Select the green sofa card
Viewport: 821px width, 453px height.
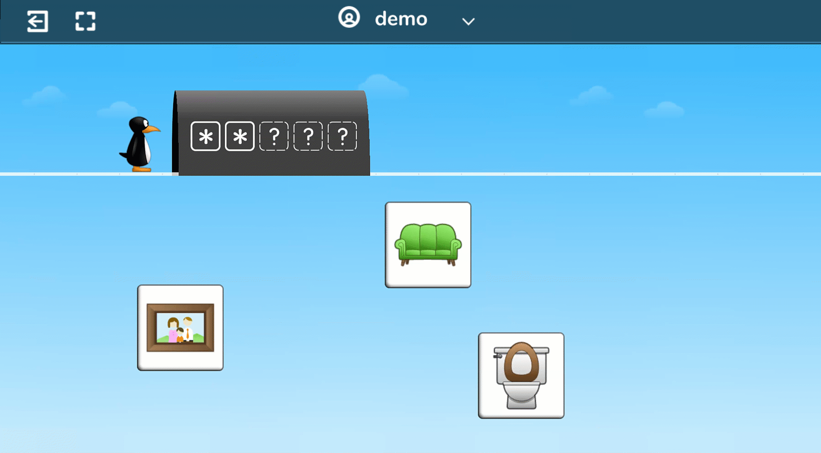tap(428, 245)
